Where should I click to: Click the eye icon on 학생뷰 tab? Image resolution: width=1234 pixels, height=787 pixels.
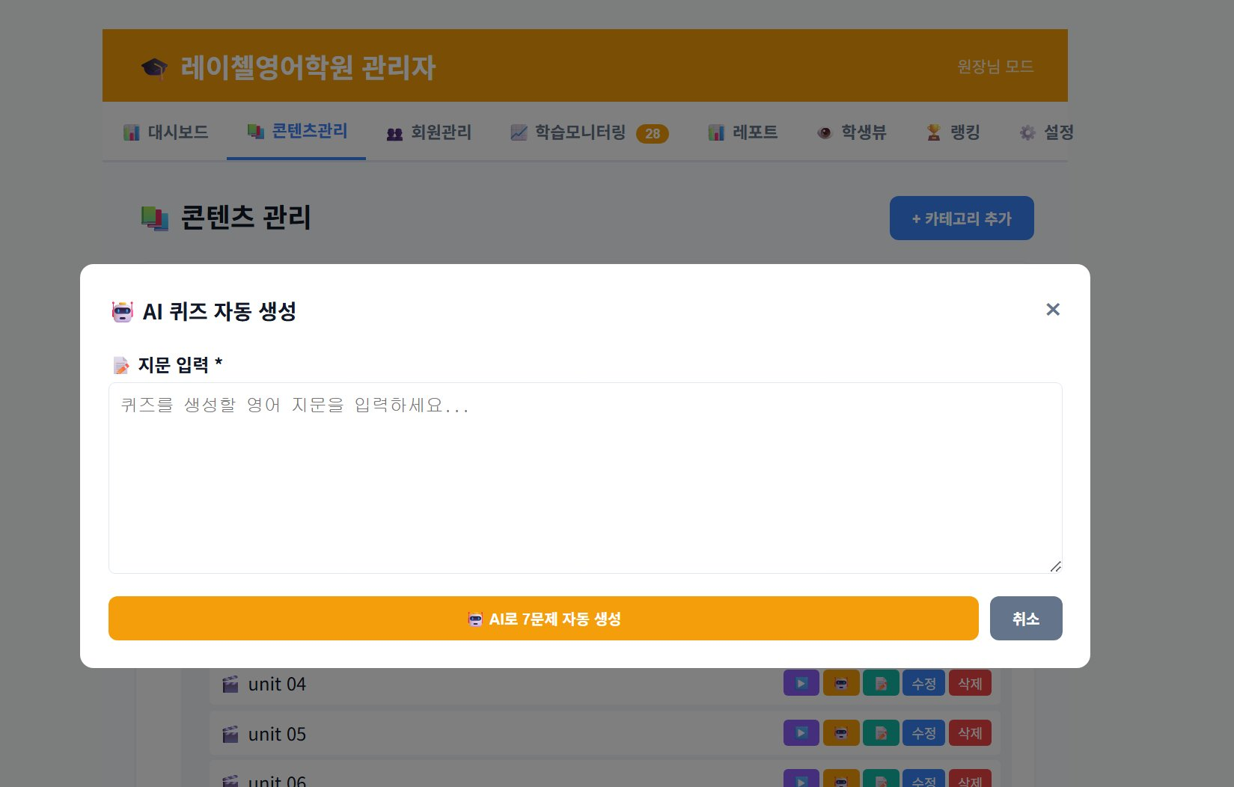click(825, 132)
